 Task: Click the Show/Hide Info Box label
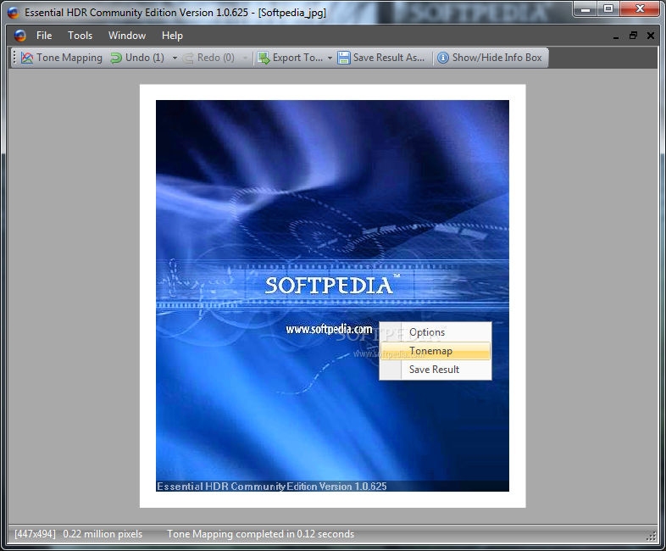tap(497, 58)
